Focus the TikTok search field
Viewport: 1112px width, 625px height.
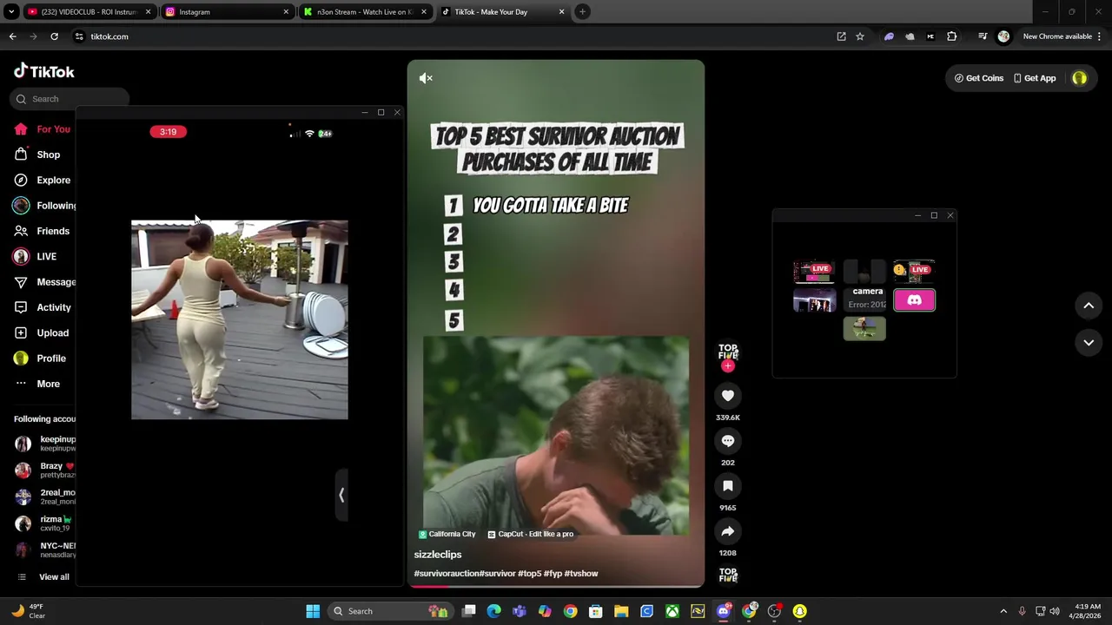click(x=71, y=99)
